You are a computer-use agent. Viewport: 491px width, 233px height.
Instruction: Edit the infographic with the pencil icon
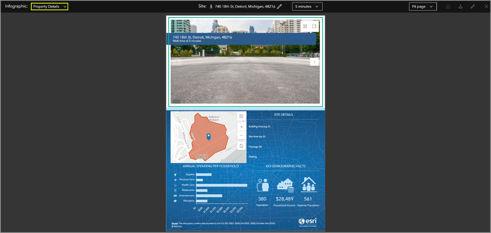pyautogui.click(x=472, y=6)
